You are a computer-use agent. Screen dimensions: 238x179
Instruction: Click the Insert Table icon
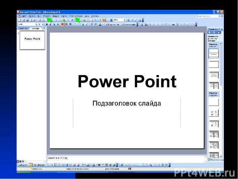tap(88, 20)
